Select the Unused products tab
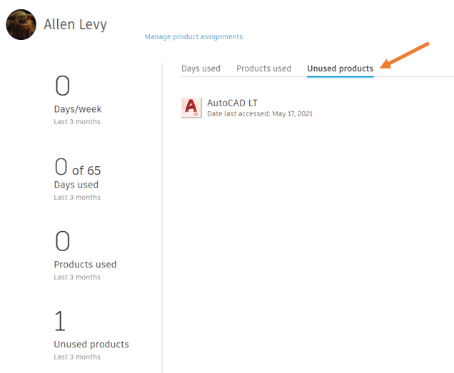This screenshot has width=454, height=373. tap(340, 68)
